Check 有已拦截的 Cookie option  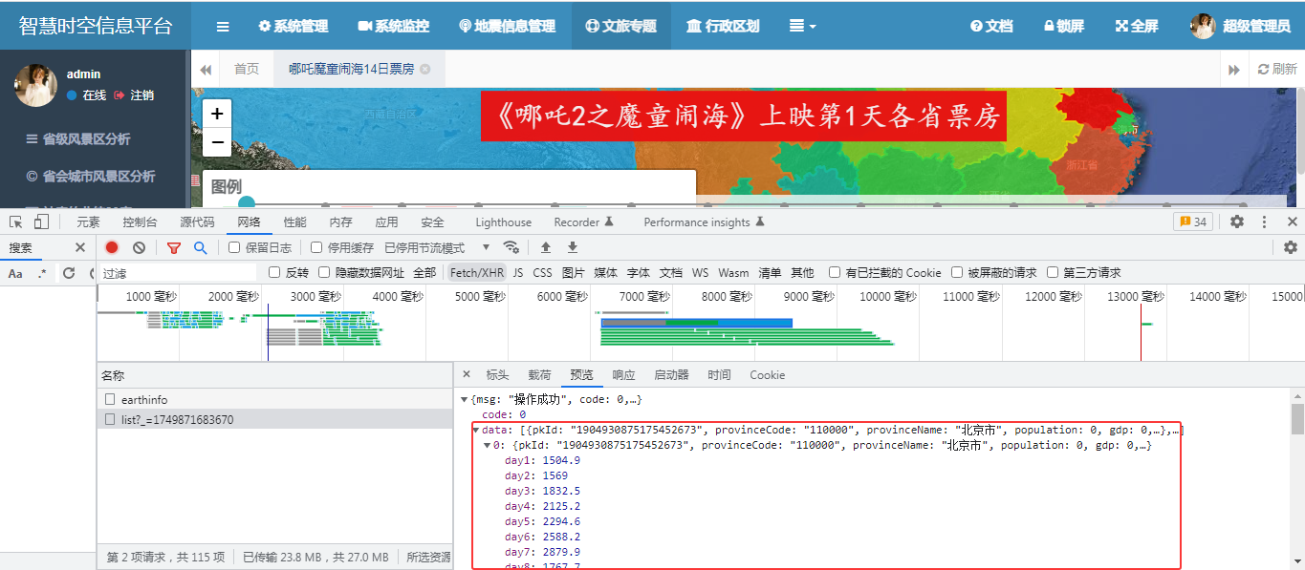pyautogui.click(x=835, y=272)
